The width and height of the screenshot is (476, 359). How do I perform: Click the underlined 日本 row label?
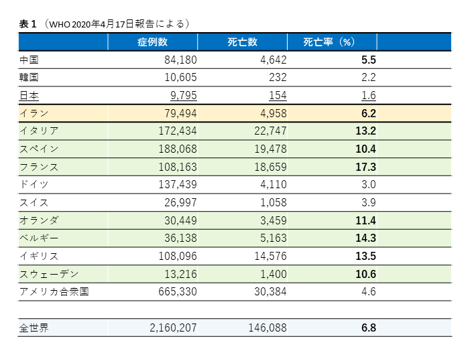29,96
